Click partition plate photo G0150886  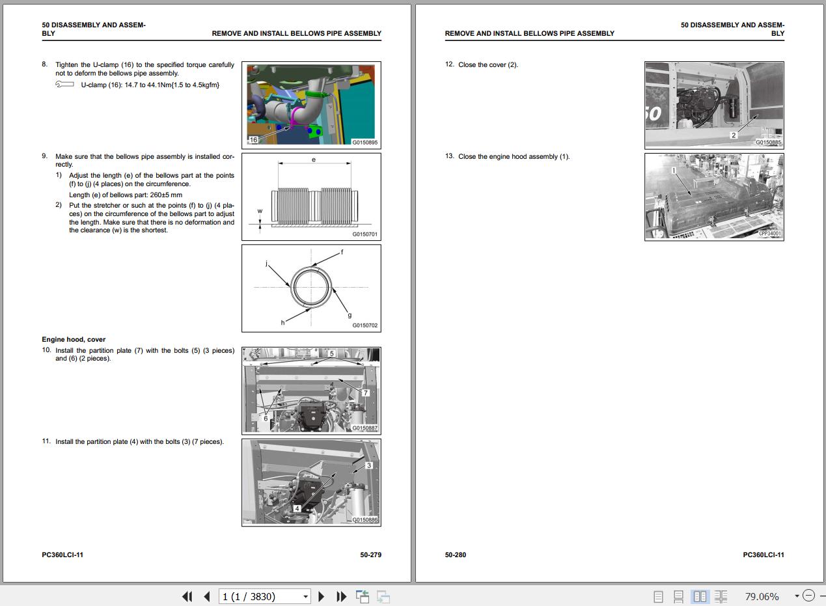point(311,482)
